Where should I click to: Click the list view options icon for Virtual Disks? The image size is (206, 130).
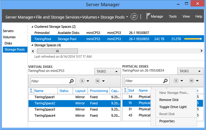82,81
